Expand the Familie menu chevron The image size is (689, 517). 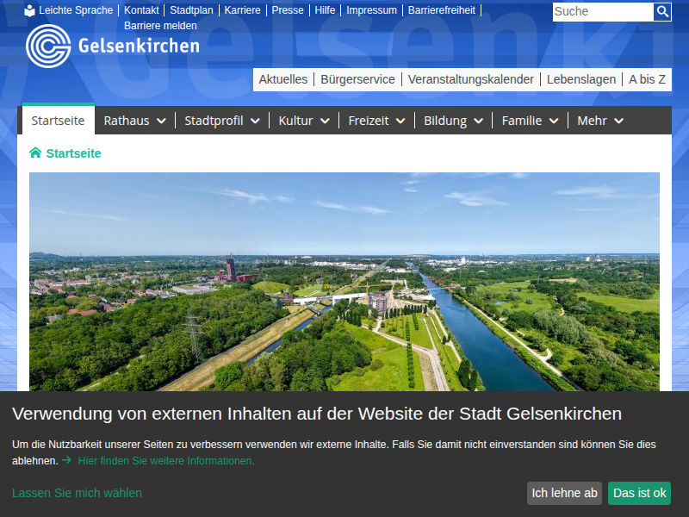pos(554,121)
